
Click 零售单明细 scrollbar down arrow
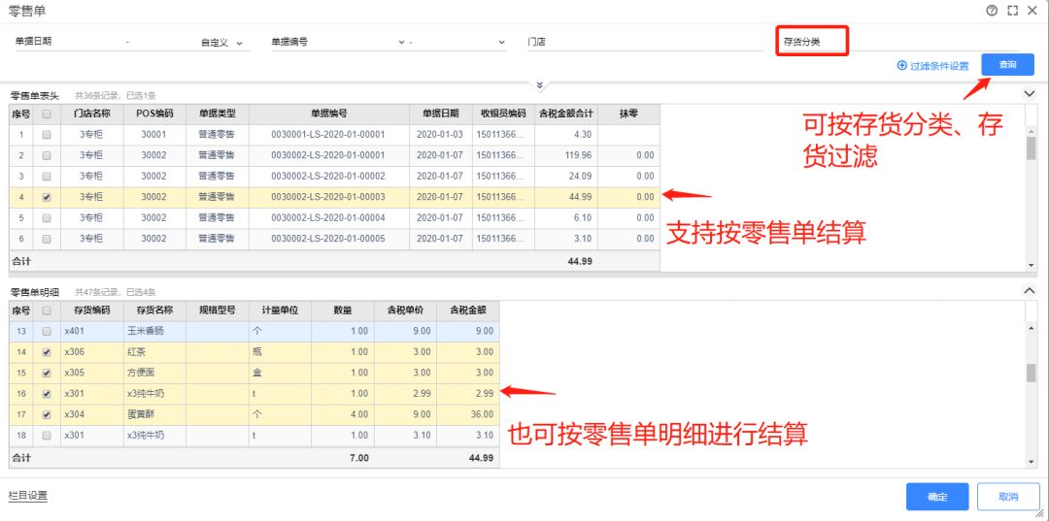click(1031, 462)
